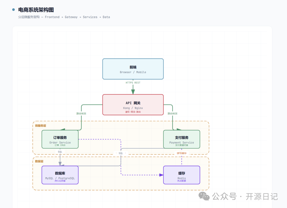
Task: Select the 前端 Browser / Mobile node
Action: [x=133, y=69]
